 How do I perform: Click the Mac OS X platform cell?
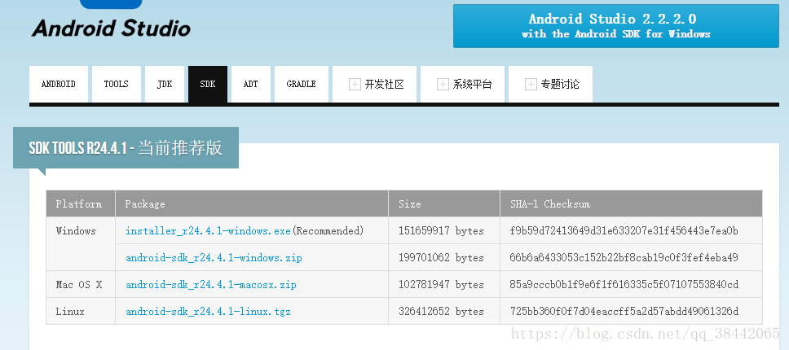81,284
